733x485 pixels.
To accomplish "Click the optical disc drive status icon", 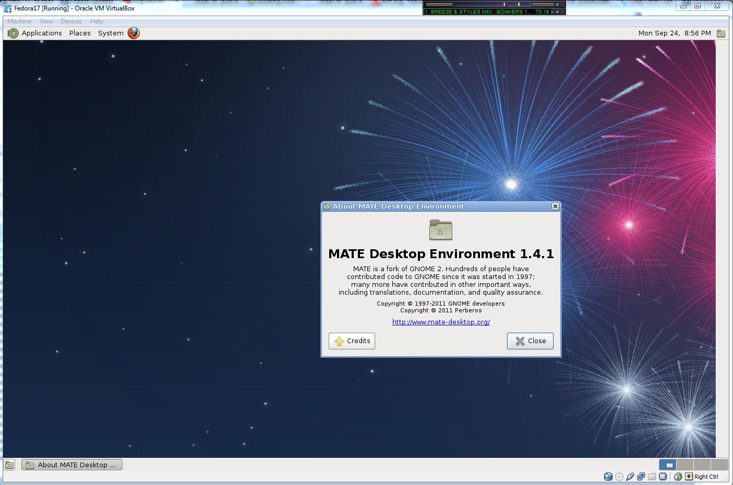I will [x=619, y=476].
